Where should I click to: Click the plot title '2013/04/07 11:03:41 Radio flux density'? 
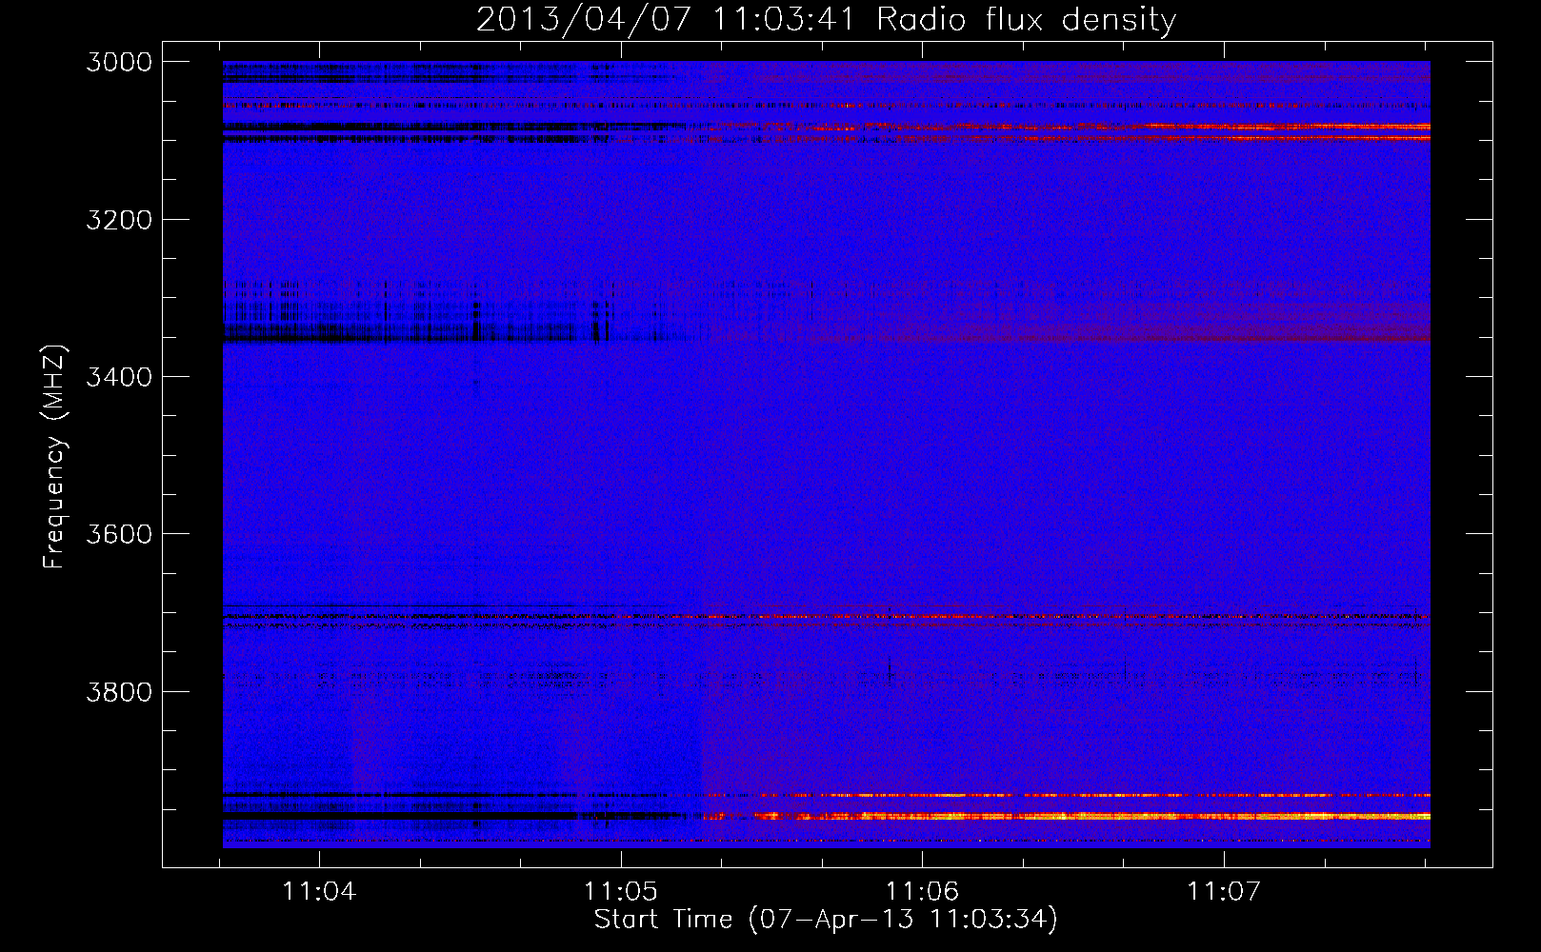[826, 19]
